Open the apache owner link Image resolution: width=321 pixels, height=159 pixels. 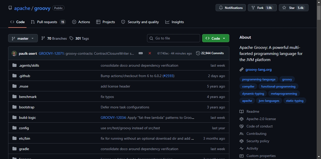22,8
